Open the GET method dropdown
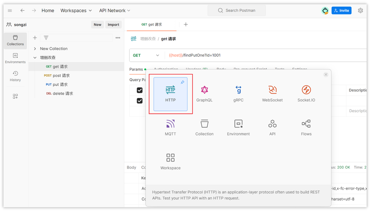 [146, 55]
